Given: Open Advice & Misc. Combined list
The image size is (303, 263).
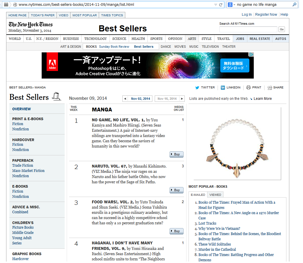Looking at the screenshot, I should (20, 212).
